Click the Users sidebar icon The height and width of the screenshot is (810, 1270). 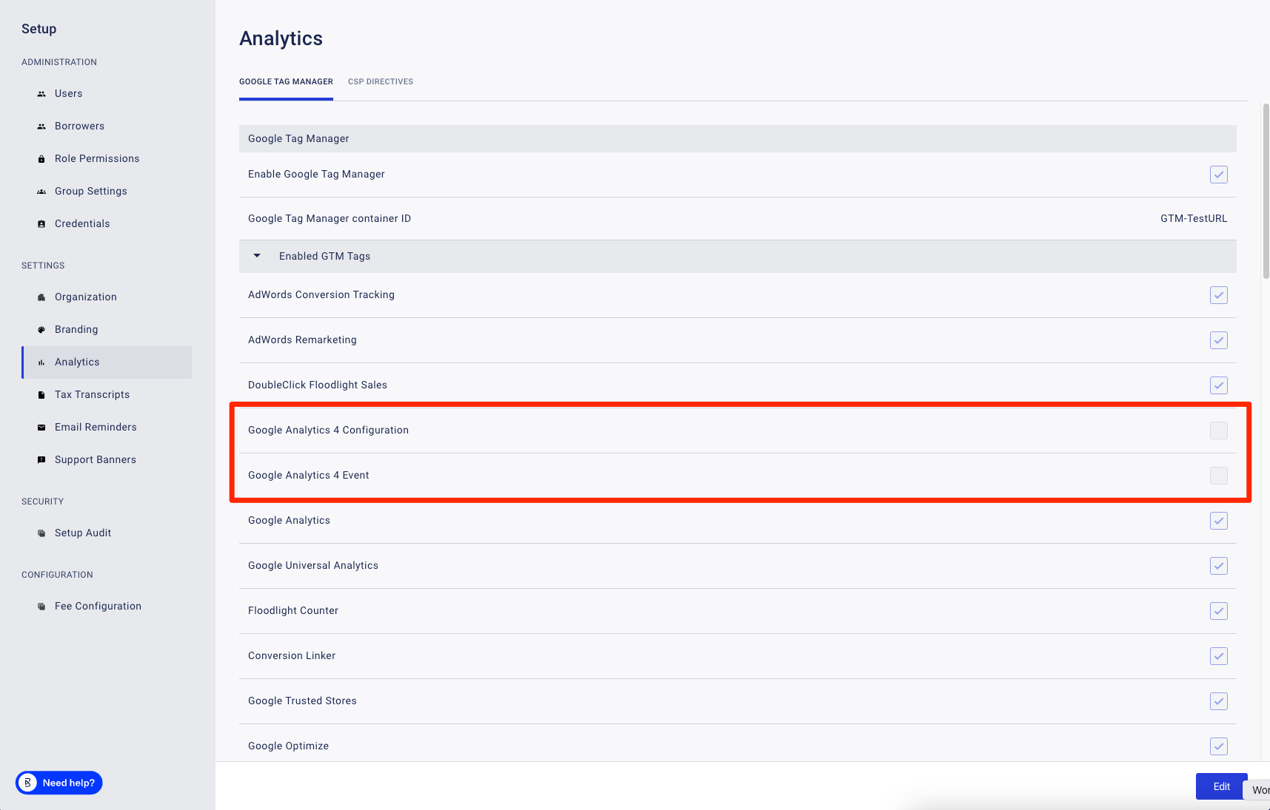41,94
